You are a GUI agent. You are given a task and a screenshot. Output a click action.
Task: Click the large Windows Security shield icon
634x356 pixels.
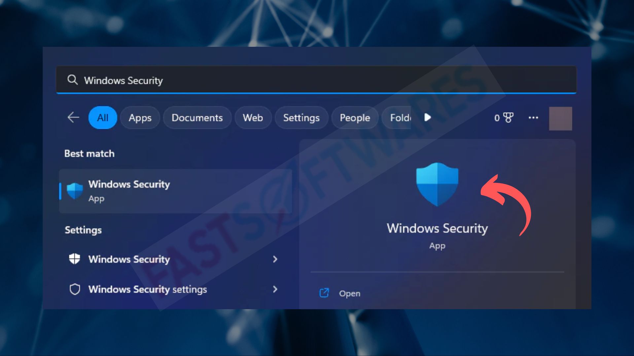click(x=437, y=184)
